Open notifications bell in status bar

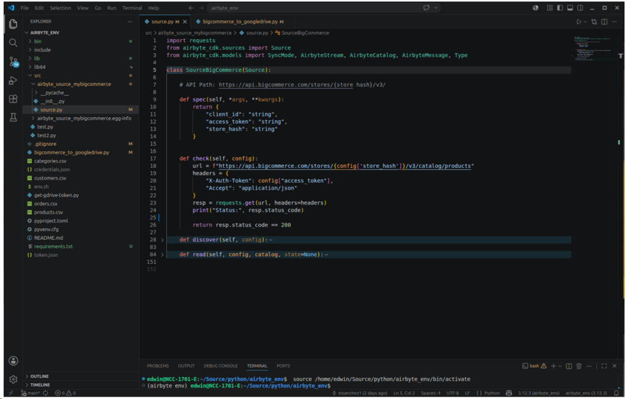pyautogui.click(x=616, y=393)
